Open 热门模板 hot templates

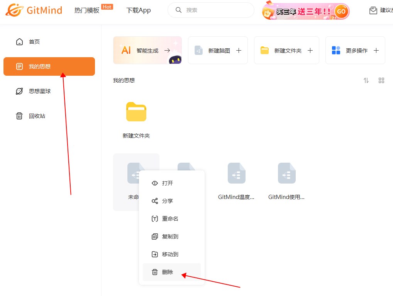coord(87,10)
